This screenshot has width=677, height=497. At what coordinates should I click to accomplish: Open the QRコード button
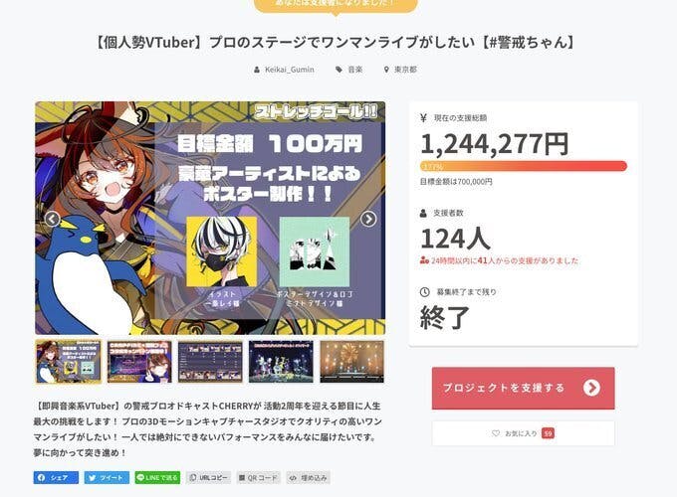[x=258, y=477]
